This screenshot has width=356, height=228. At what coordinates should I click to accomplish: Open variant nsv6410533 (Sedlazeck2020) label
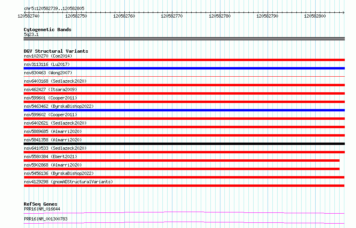(55, 148)
